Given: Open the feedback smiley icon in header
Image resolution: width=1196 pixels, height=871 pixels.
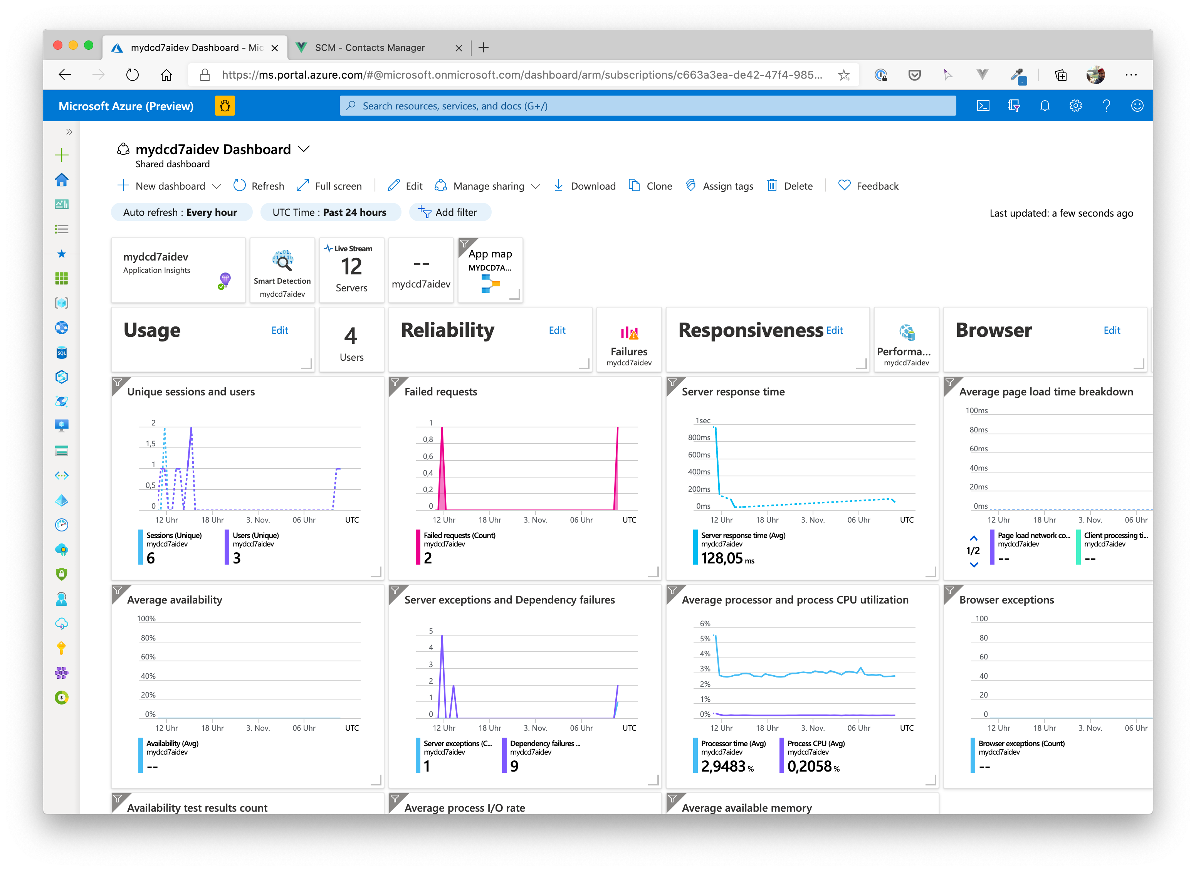Looking at the screenshot, I should click(1137, 106).
